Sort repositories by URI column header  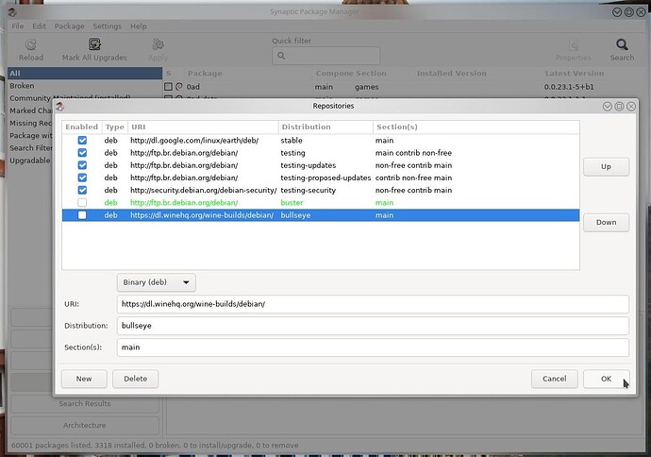(202, 127)
